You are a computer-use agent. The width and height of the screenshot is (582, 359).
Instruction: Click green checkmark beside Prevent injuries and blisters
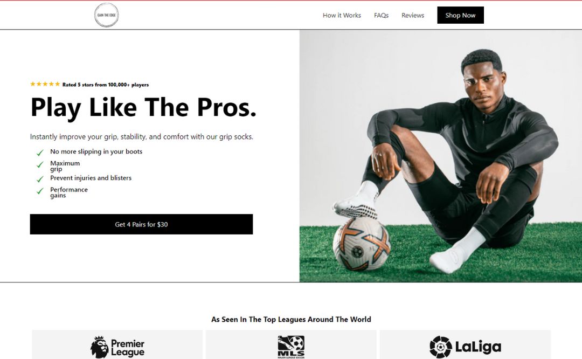click(40, 179)
